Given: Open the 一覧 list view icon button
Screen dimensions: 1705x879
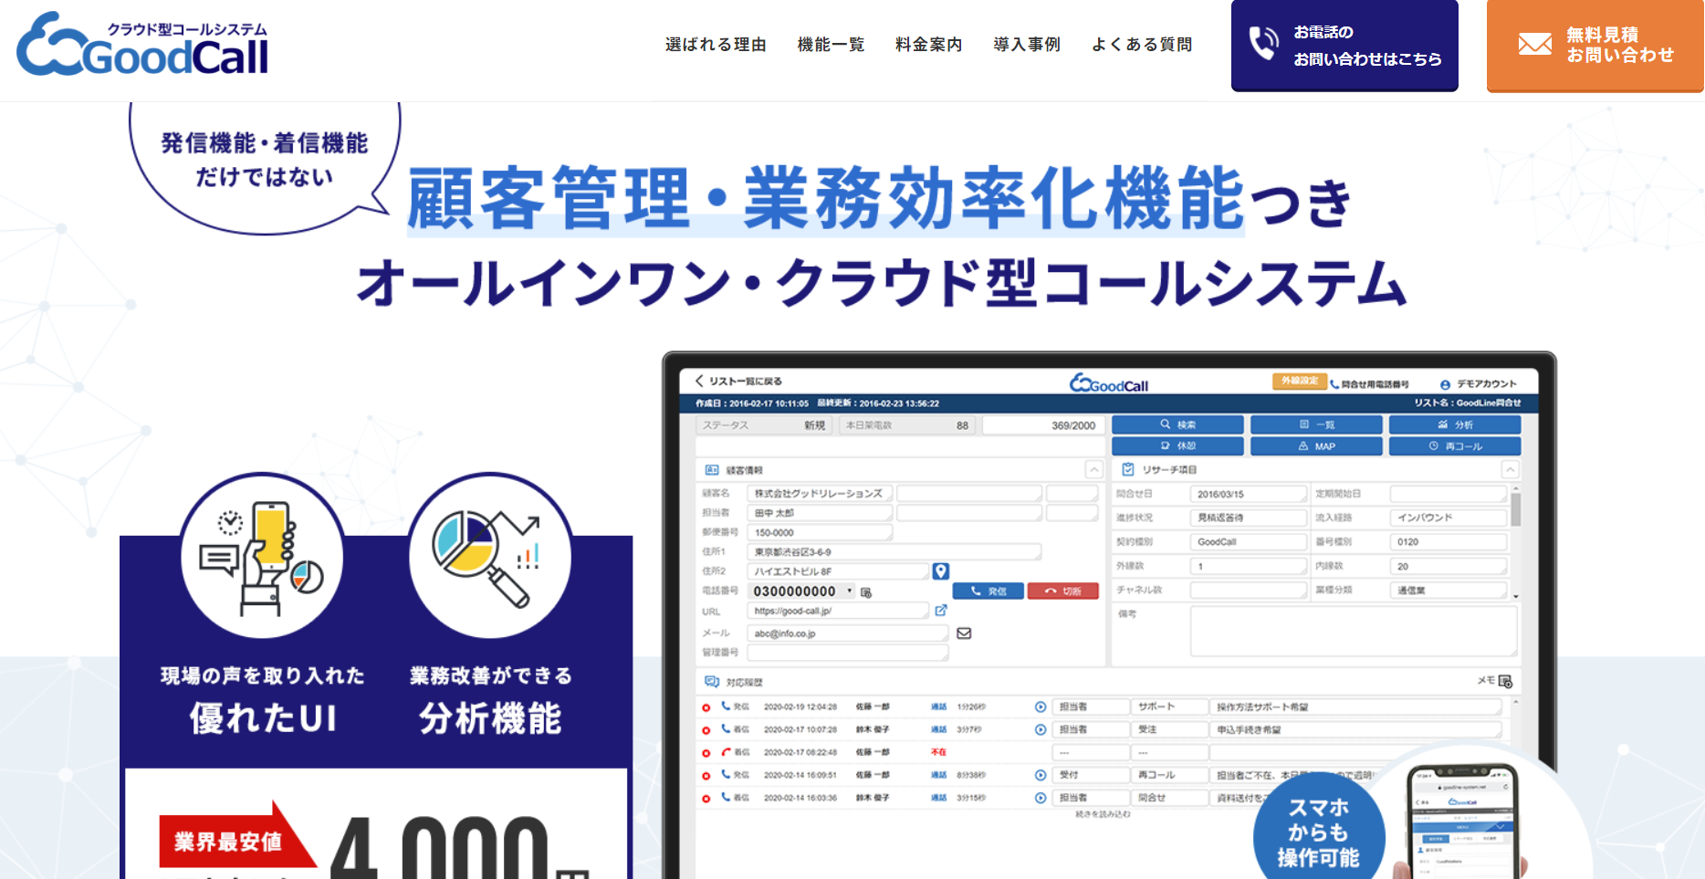Looking at the screenshot, I should click(x=1316, y=424).
